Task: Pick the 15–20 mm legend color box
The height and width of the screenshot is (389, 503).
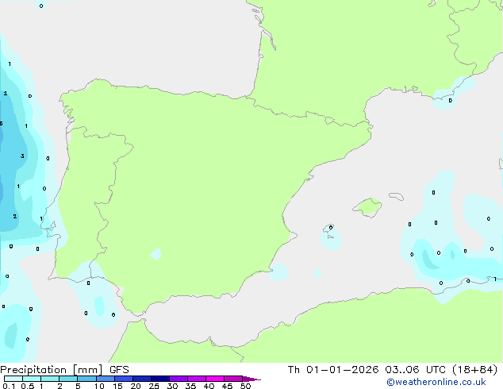Action: tap(124, 379)
